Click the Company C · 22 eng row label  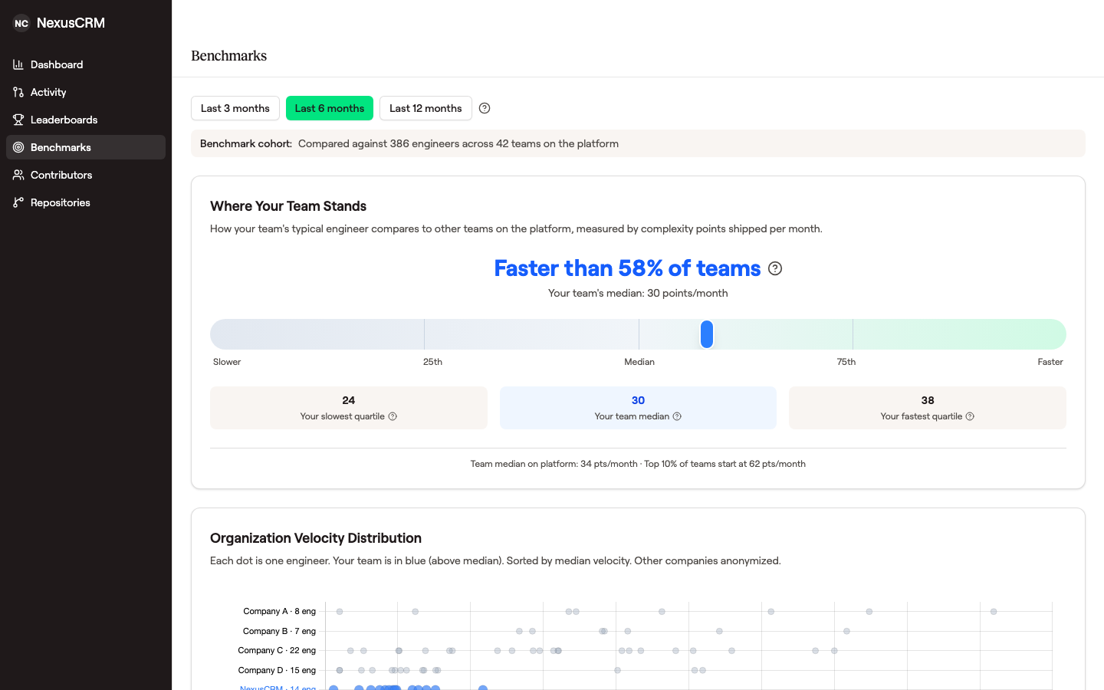pos(277,650)
